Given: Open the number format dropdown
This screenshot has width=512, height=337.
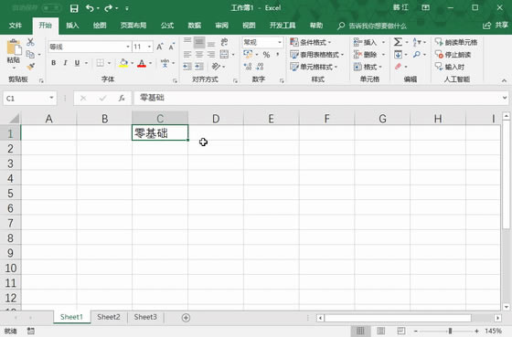Looking at the screenshot, I should pos(280,42).
